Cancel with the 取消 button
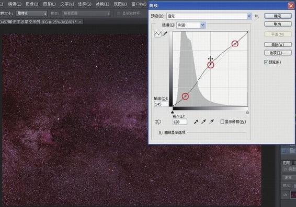 pyautogui.click(x=278, y=24)
